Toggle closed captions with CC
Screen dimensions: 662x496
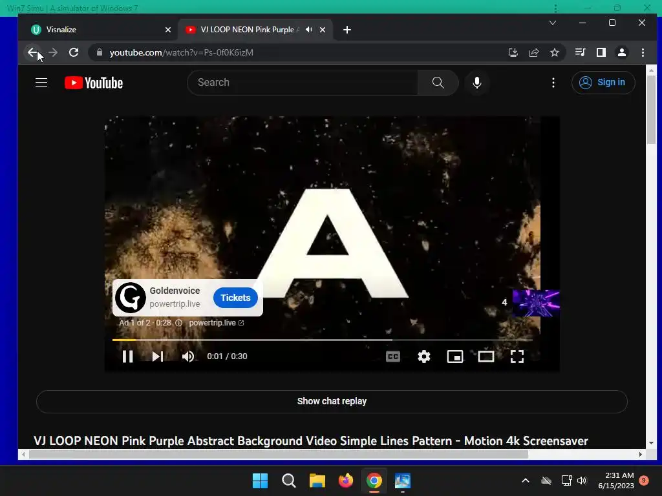click(x=393, y=356)
